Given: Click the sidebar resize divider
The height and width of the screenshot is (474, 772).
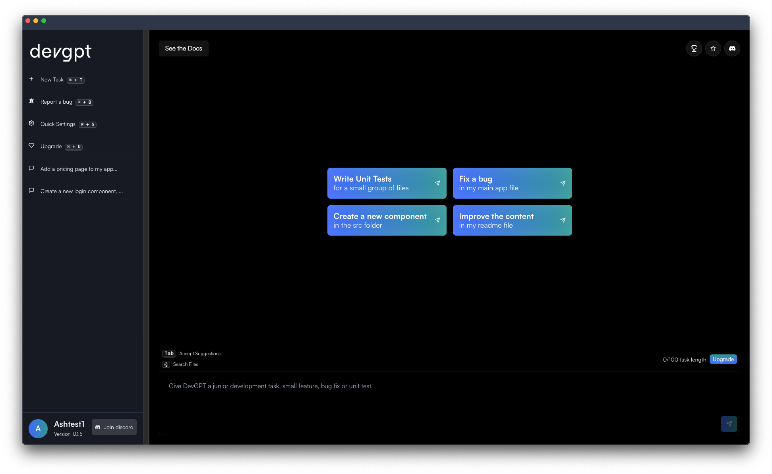Looking at the screenshot, I should coord(146,237).
